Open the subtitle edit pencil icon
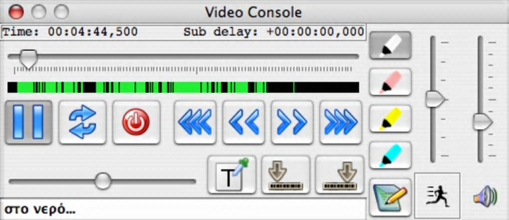The width and height of the screenshot is (509, 220). tap(391, 197)
